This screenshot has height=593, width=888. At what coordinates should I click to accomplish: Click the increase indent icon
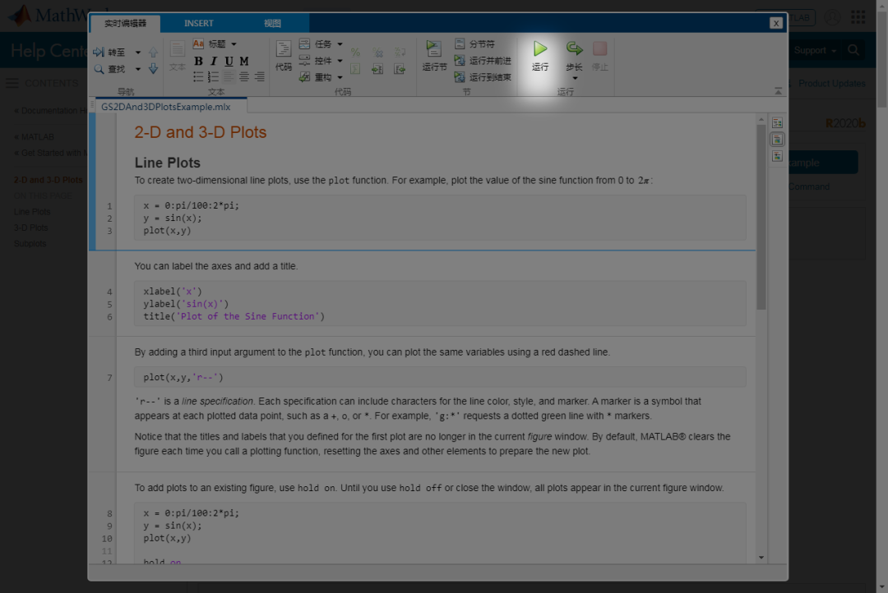[377, 68]
